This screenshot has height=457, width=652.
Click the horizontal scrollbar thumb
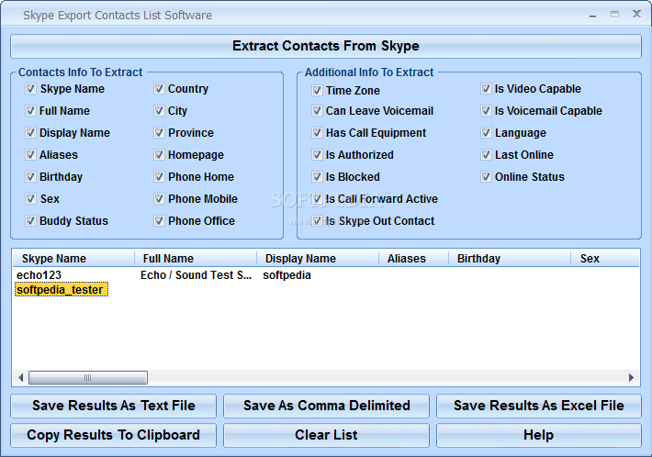pyautogui.click(x=88, y=378)
